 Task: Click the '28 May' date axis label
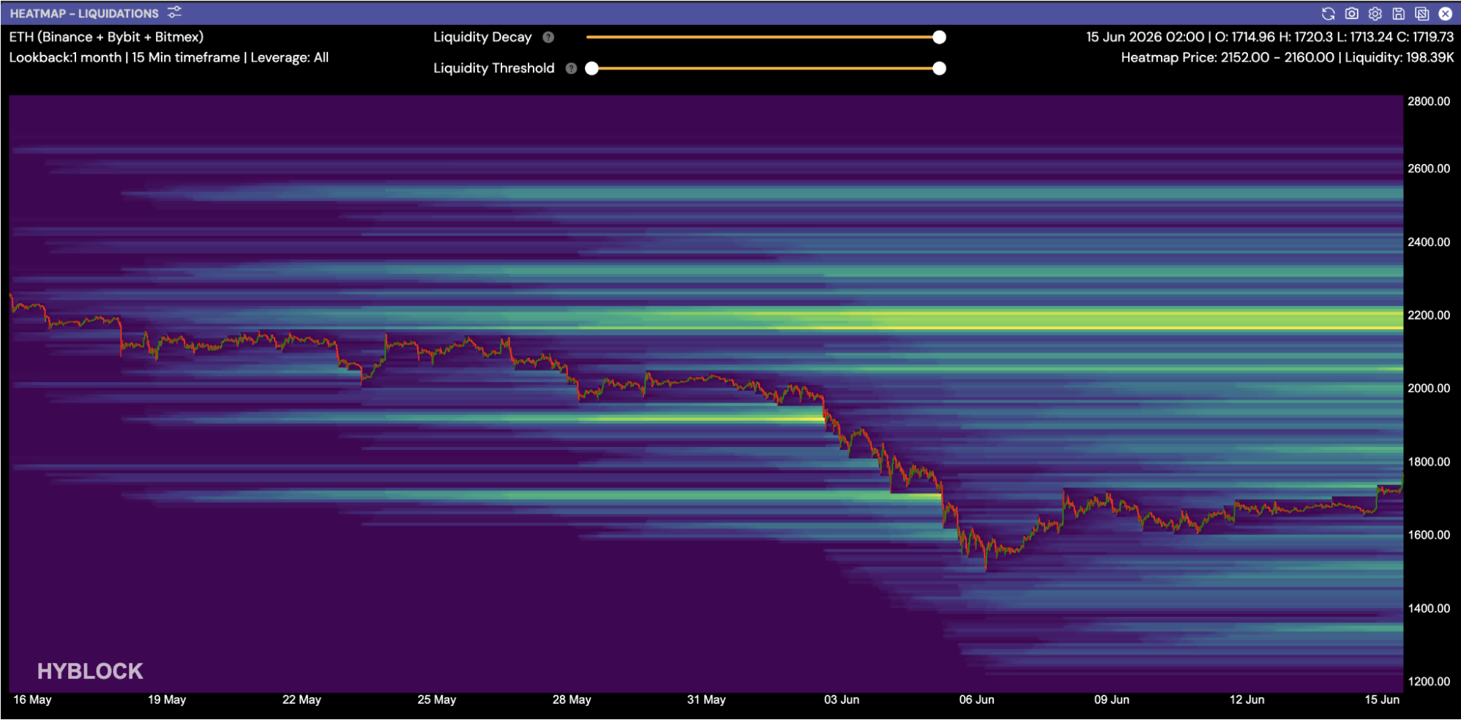(x=572, y=700)
